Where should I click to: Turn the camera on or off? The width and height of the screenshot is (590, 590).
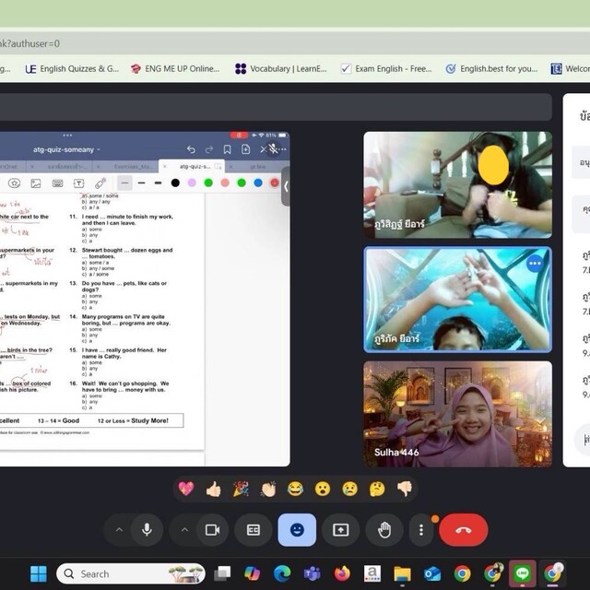(212, 530)
